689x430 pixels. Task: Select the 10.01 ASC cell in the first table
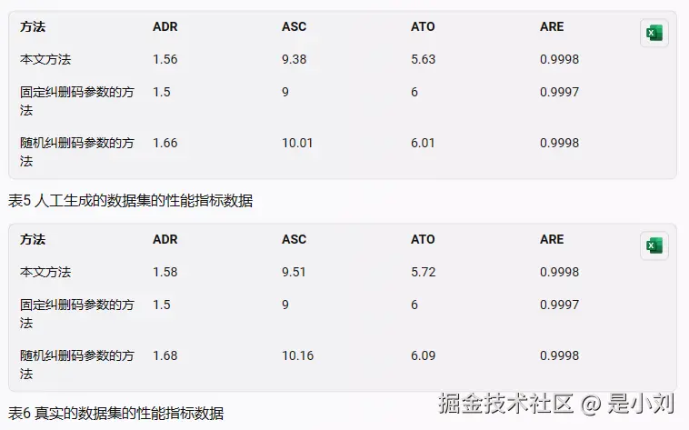(297, 143)
